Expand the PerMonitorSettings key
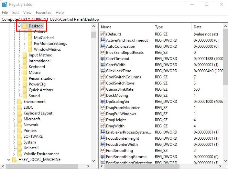This screenshot has width=228, height=169. [x=25, y=44]
